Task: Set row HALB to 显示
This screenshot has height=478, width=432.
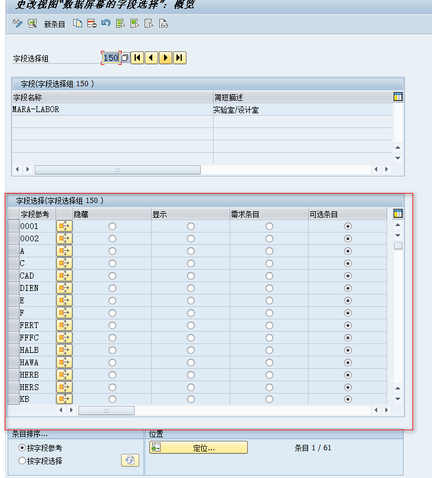Action: tap(191, 350)
